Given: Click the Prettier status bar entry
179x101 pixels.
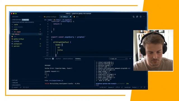Looking at the screenshot, I should coord(135,87).
